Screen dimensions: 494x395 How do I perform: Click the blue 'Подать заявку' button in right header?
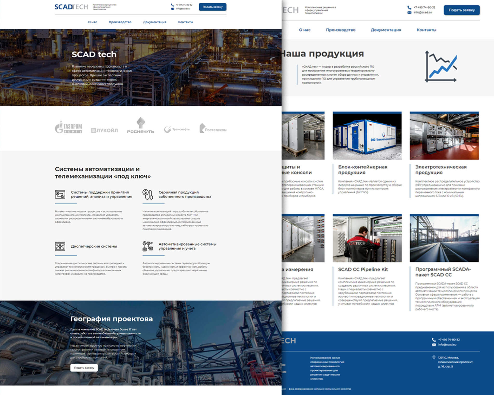pos(461,10)
